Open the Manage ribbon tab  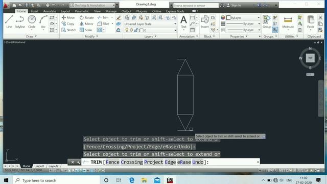111,11
